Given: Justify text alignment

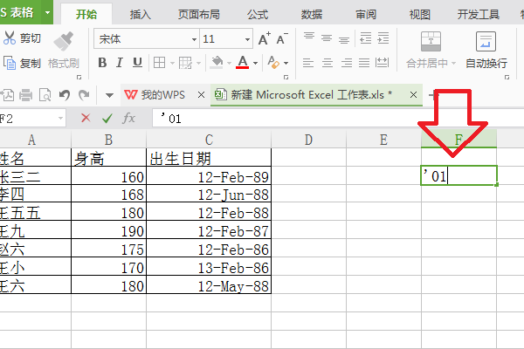Looking at the screenshot, I should click(x=364, y=63).
